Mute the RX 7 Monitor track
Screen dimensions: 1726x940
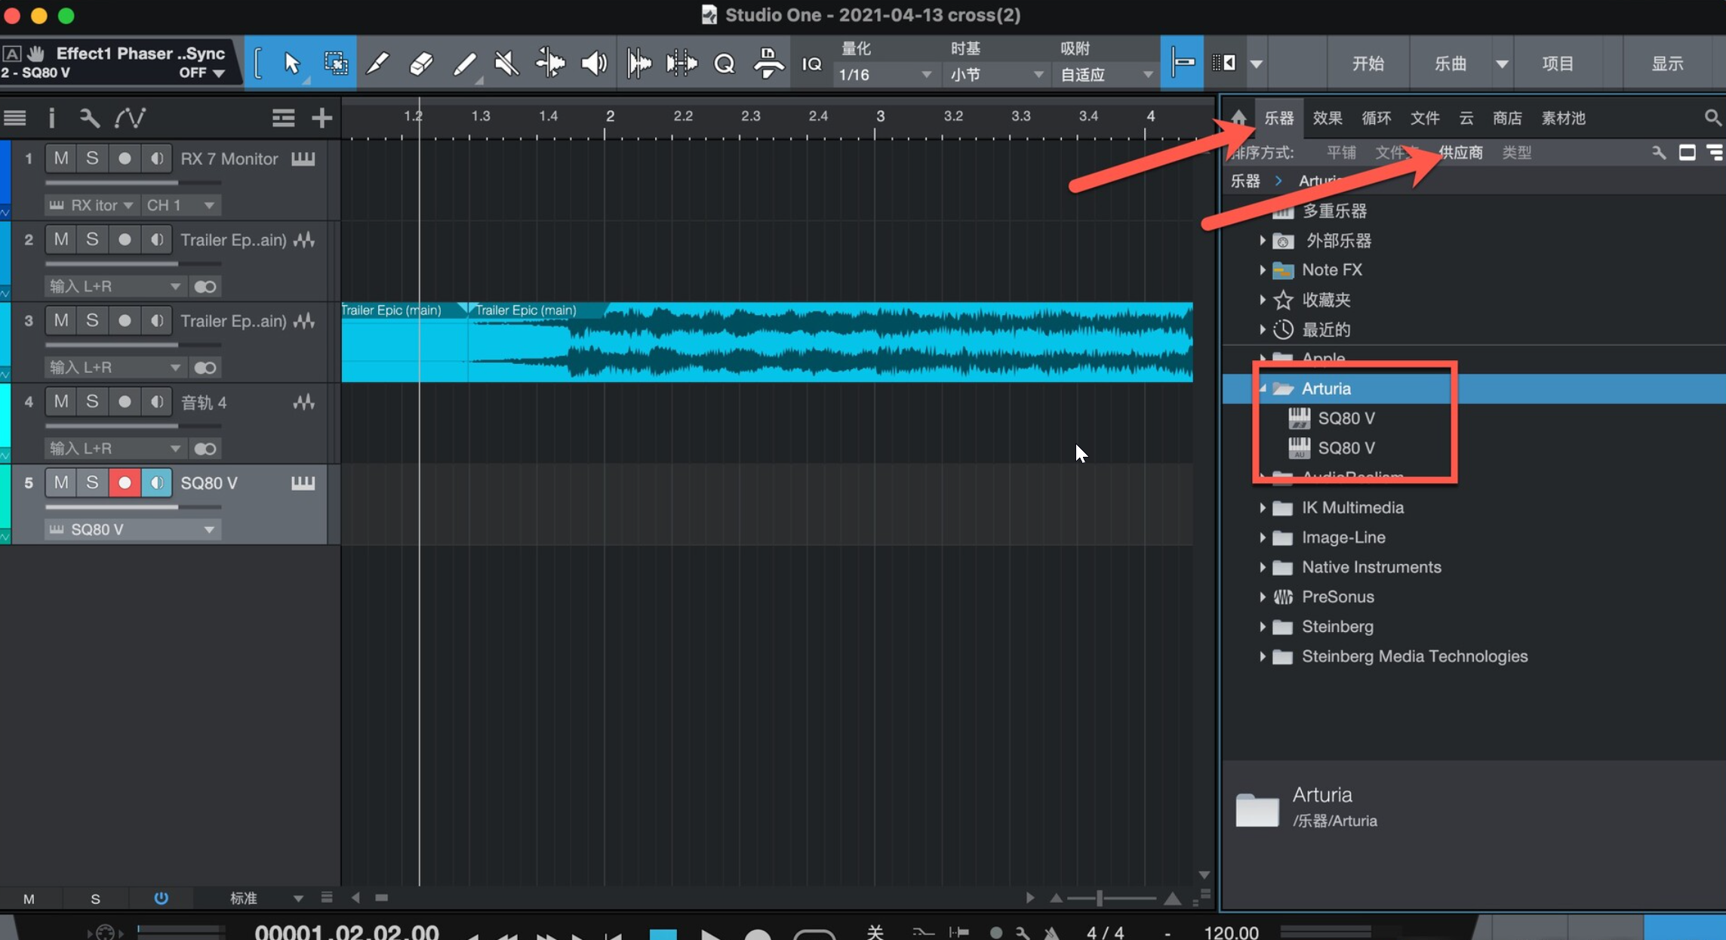[61, 159]
